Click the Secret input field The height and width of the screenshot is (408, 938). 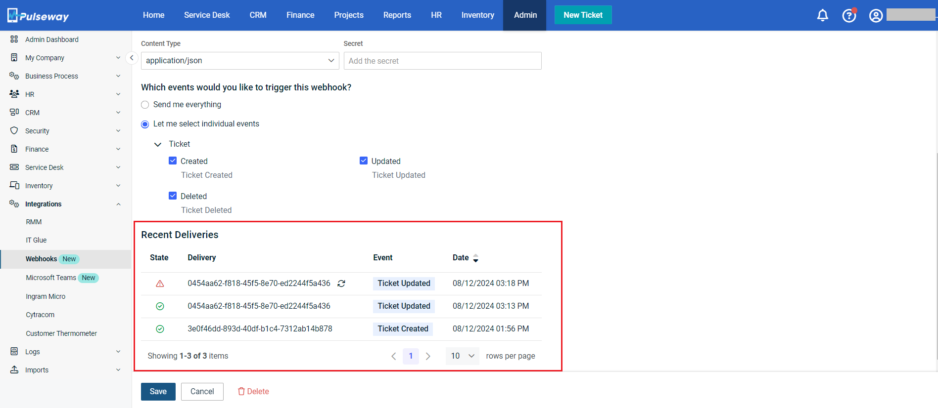pos(442,61)
